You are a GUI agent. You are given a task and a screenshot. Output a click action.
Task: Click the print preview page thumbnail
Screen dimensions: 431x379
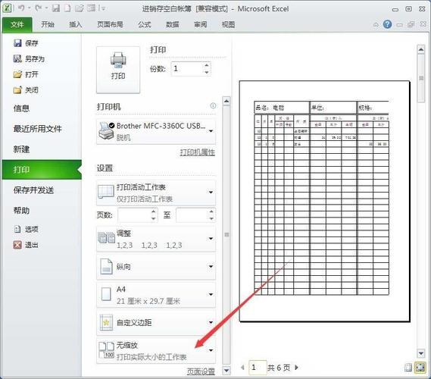pyautogui.click(x=325, y=201)
